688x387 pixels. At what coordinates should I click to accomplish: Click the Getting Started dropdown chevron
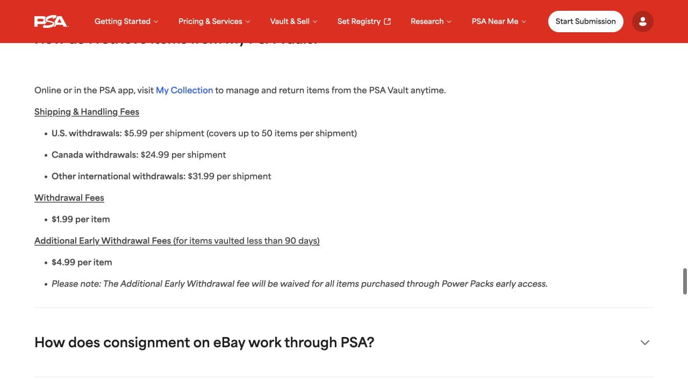pyautogui.click(x=156, y=21)
